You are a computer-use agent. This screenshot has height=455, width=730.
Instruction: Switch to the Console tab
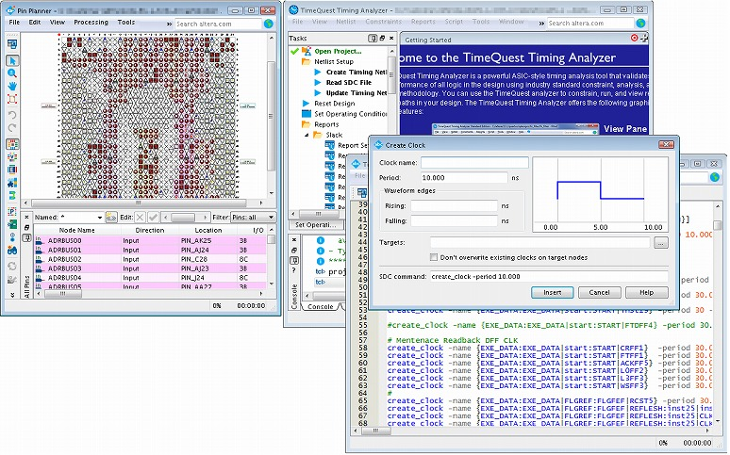point(321,306)
